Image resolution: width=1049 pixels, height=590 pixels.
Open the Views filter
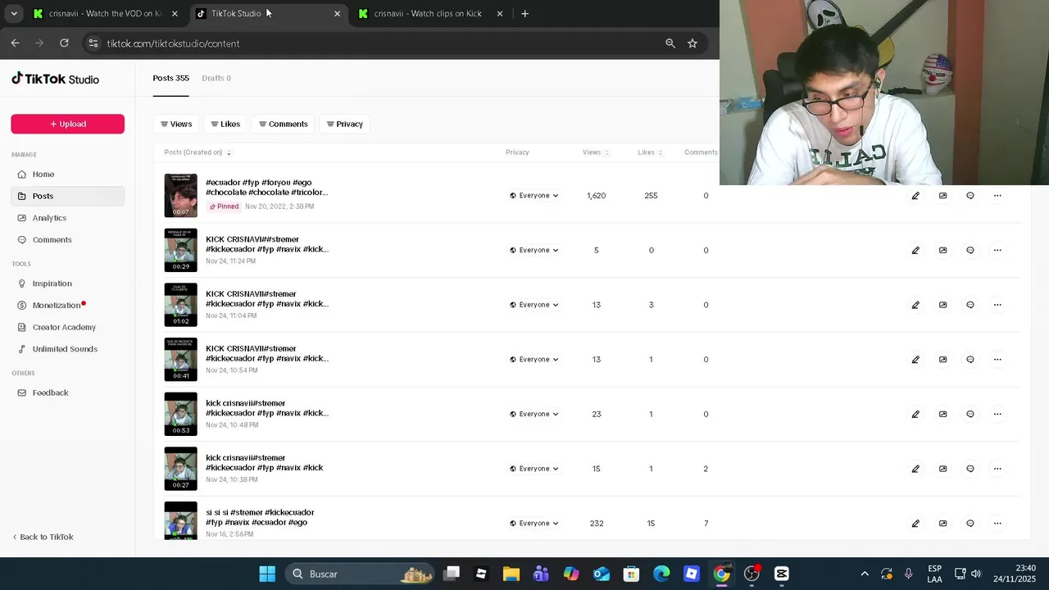[176, 124]
